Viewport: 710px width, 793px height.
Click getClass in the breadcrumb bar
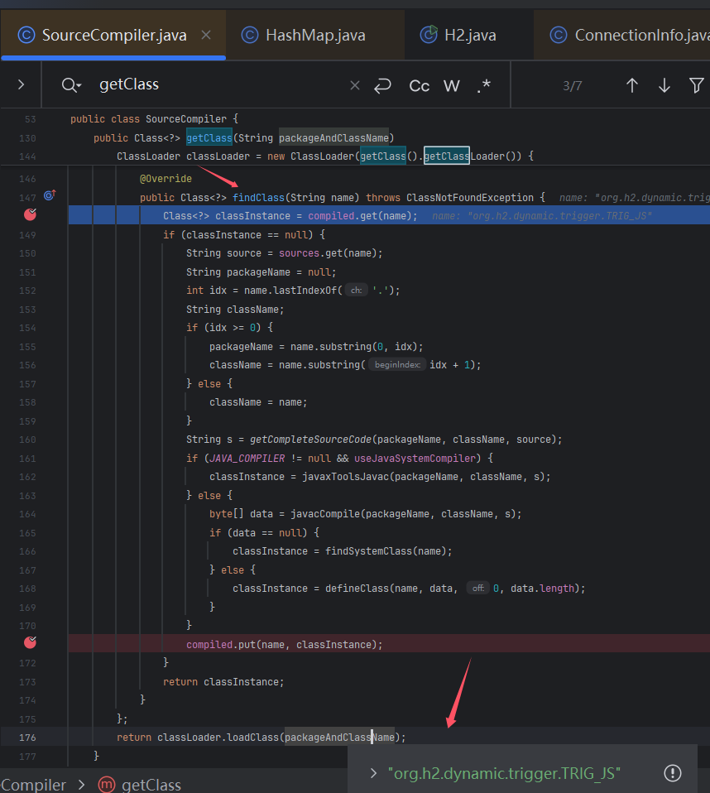(x=151, y=785)
